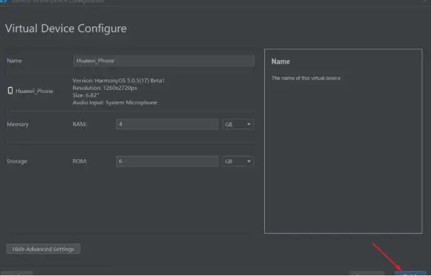431x276 pixels.
Task: Open the ROM unit GB dropdown
Action: (x=238, y=161)
